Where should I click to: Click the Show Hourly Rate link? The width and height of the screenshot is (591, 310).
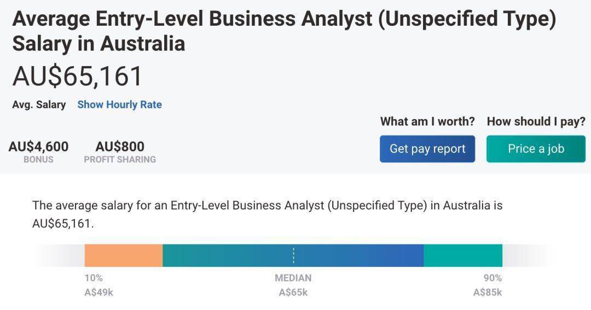(x=119, y=104)
